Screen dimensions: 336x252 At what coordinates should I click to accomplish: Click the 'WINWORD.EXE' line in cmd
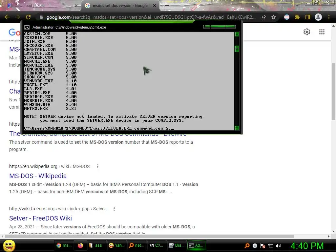50,81
